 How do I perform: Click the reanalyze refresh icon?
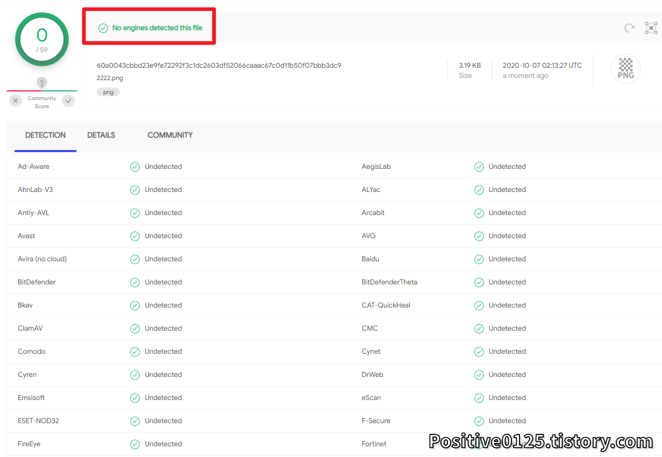coord(629,28)
